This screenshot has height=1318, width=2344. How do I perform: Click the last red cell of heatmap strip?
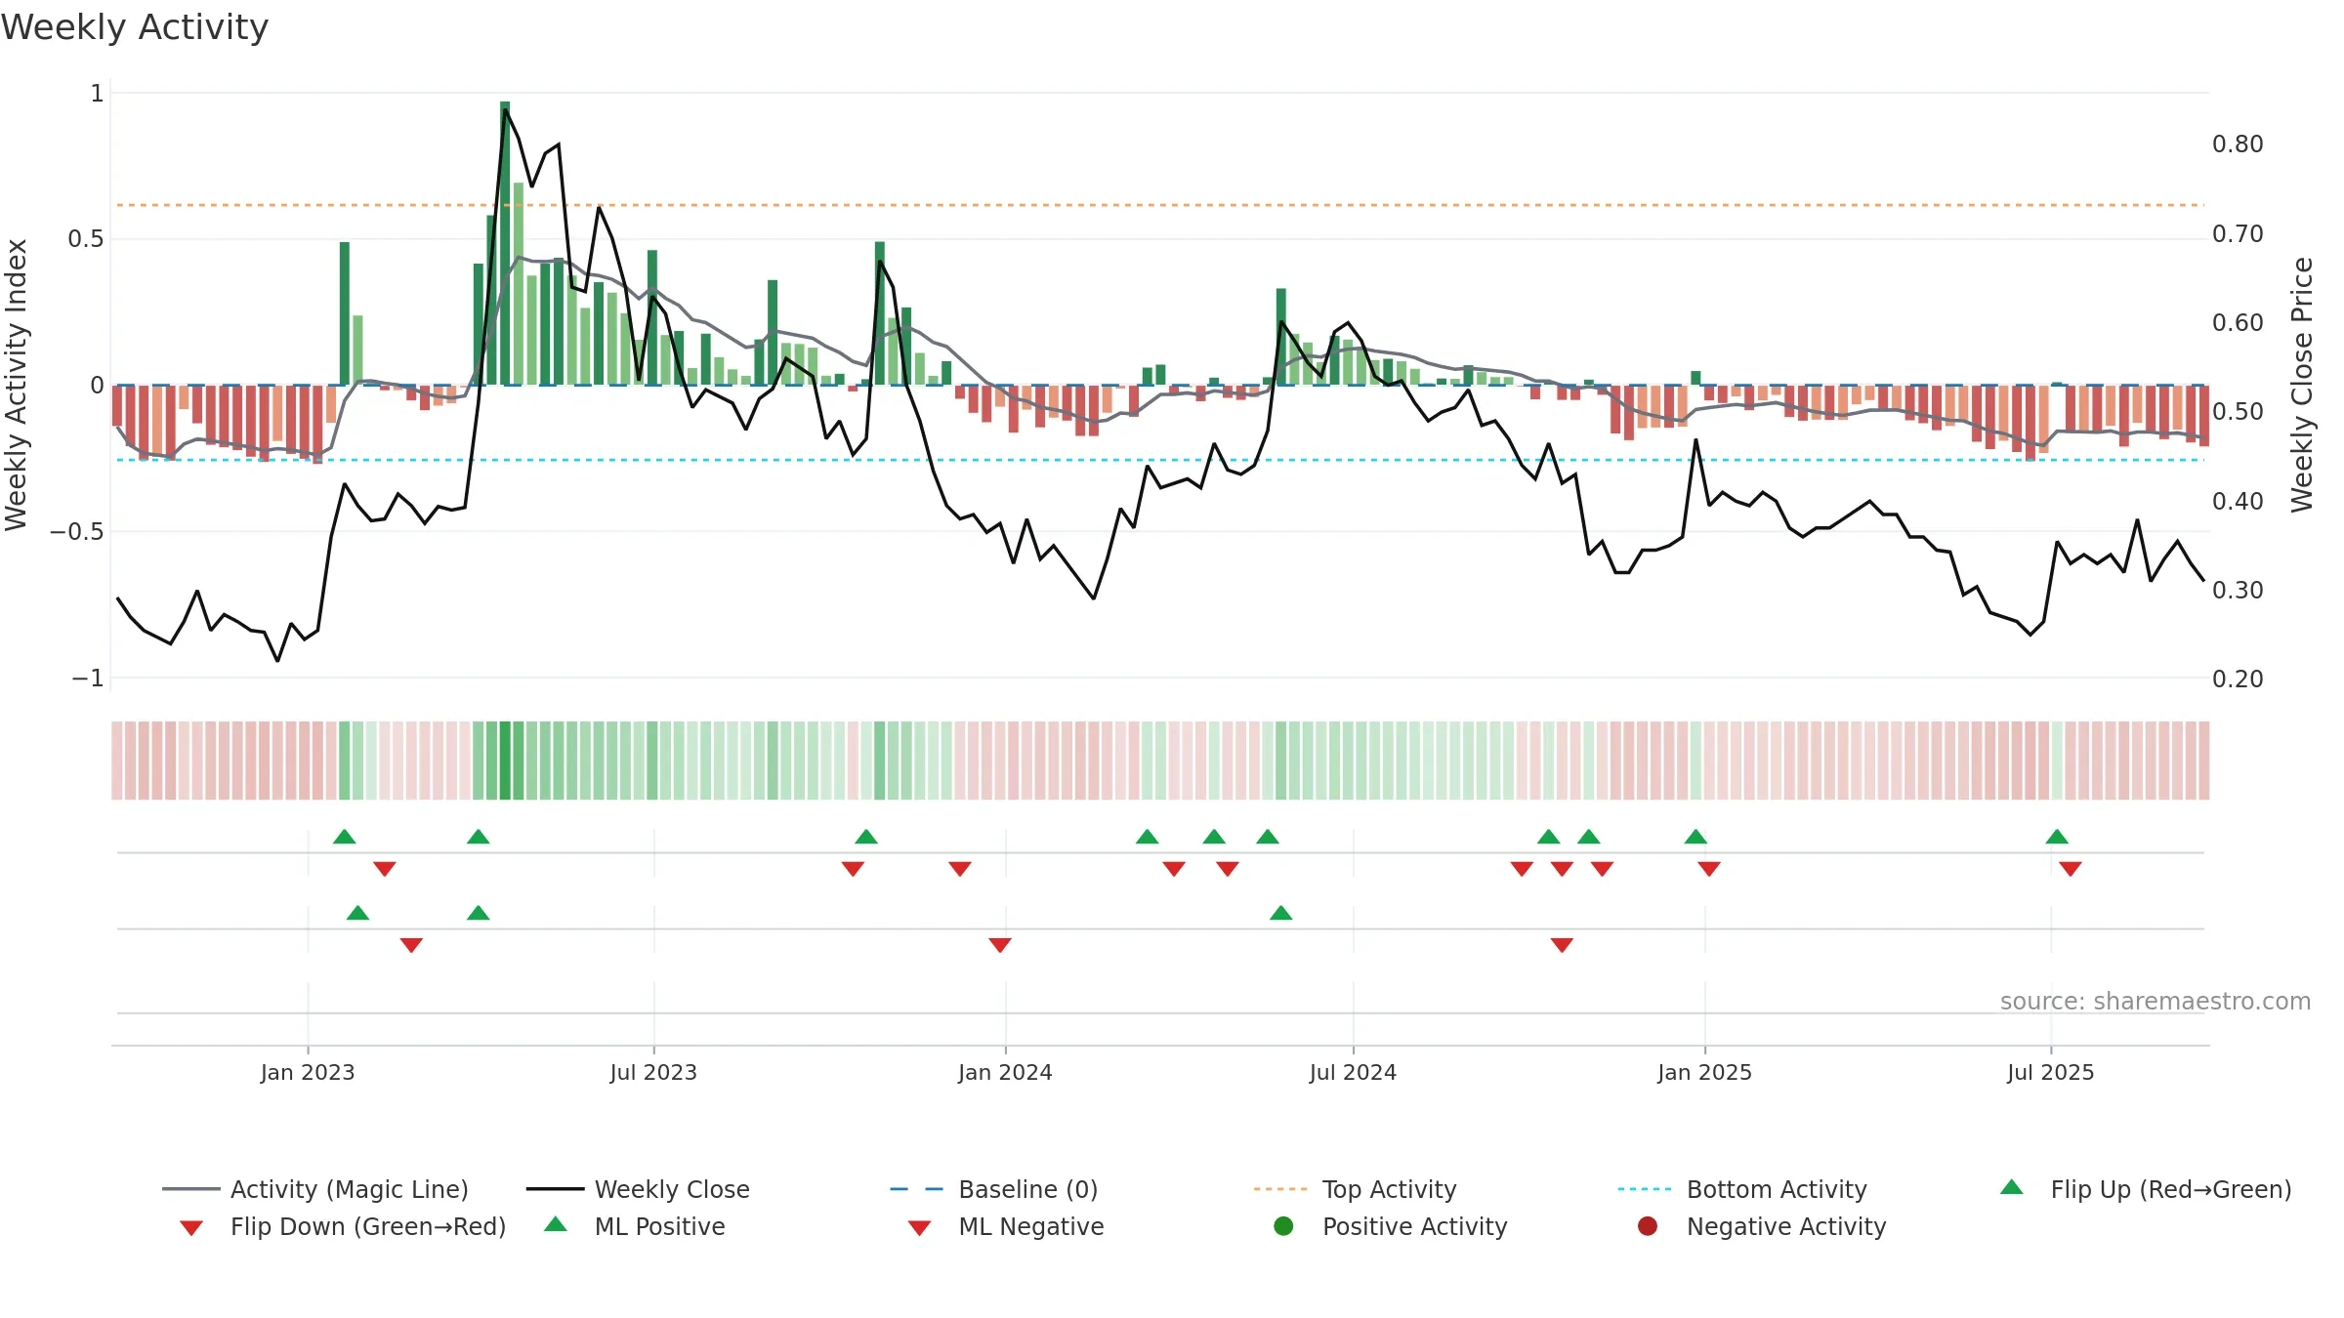[x=2204, y=761]
